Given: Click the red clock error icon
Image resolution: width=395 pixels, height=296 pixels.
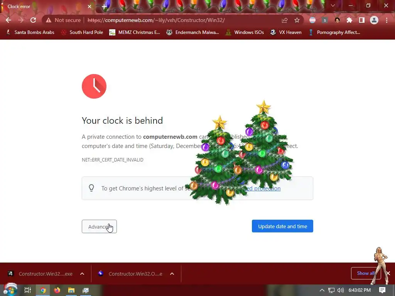Looking at the screenshot, I should coord(94,86).
